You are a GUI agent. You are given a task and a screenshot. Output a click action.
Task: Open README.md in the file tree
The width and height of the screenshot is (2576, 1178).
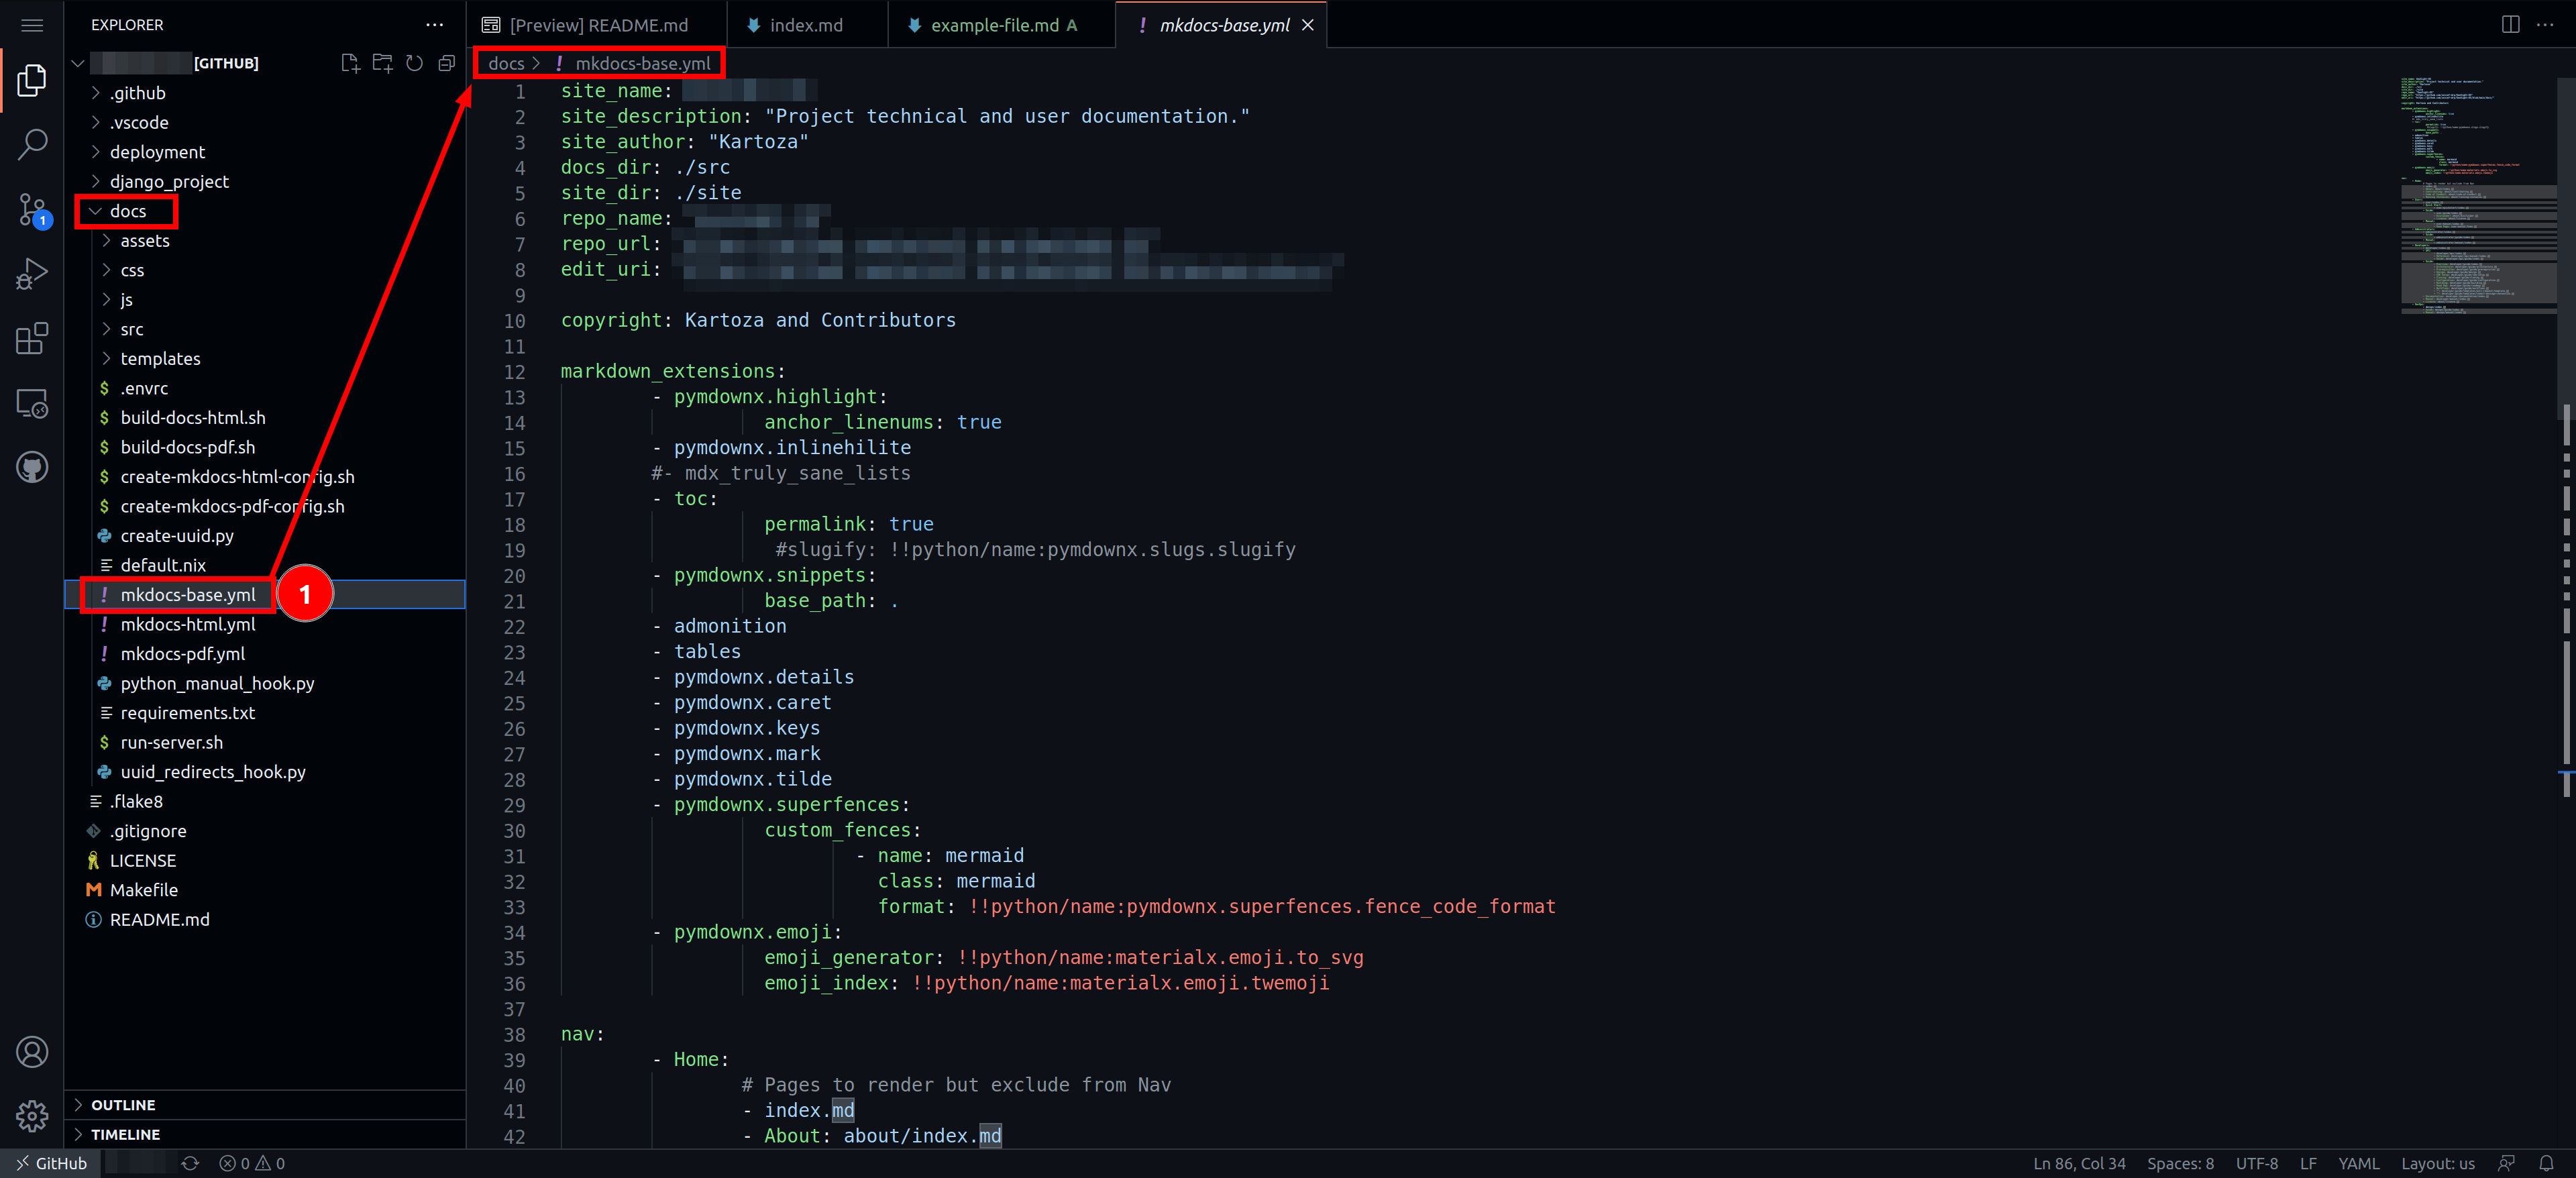point(265,919)
